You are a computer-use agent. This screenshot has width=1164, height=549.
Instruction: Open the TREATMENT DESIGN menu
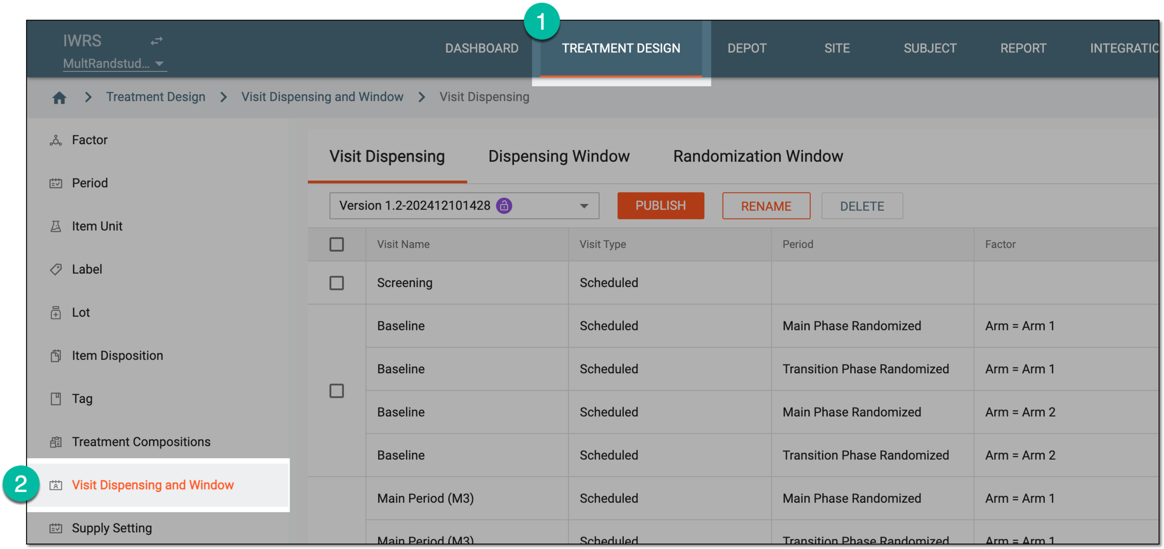(621, 48)
